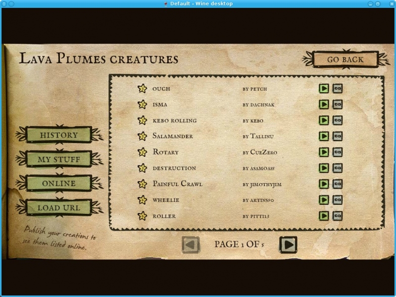Click the Go Back button
The height and width of the screenshot is (297, 396).
coord(345,59)
